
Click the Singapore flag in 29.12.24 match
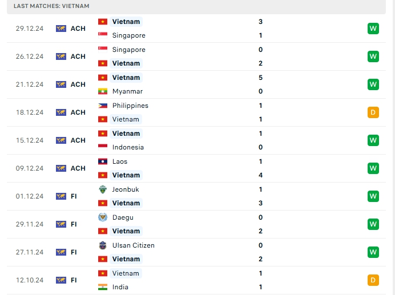[103, 35]
